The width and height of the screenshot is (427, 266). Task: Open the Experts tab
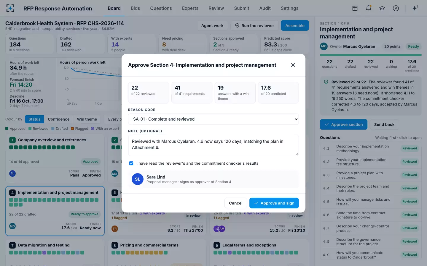[x=190, y=8]
